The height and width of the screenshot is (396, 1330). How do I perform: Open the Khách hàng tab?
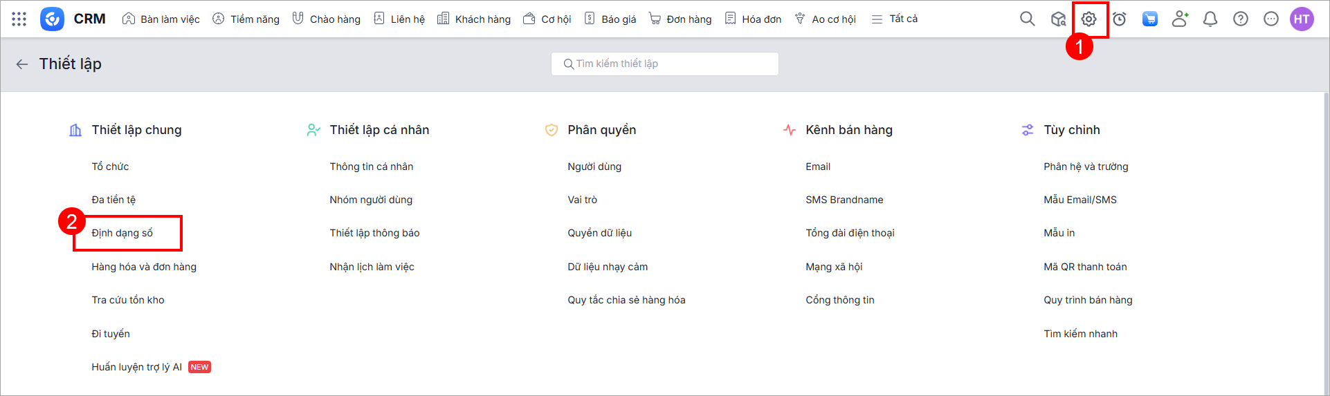pyautogui.click(x=474, y=19)
